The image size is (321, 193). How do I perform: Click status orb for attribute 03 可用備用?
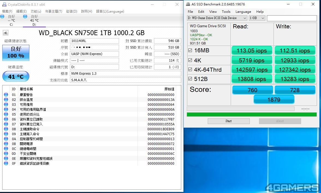6,104
